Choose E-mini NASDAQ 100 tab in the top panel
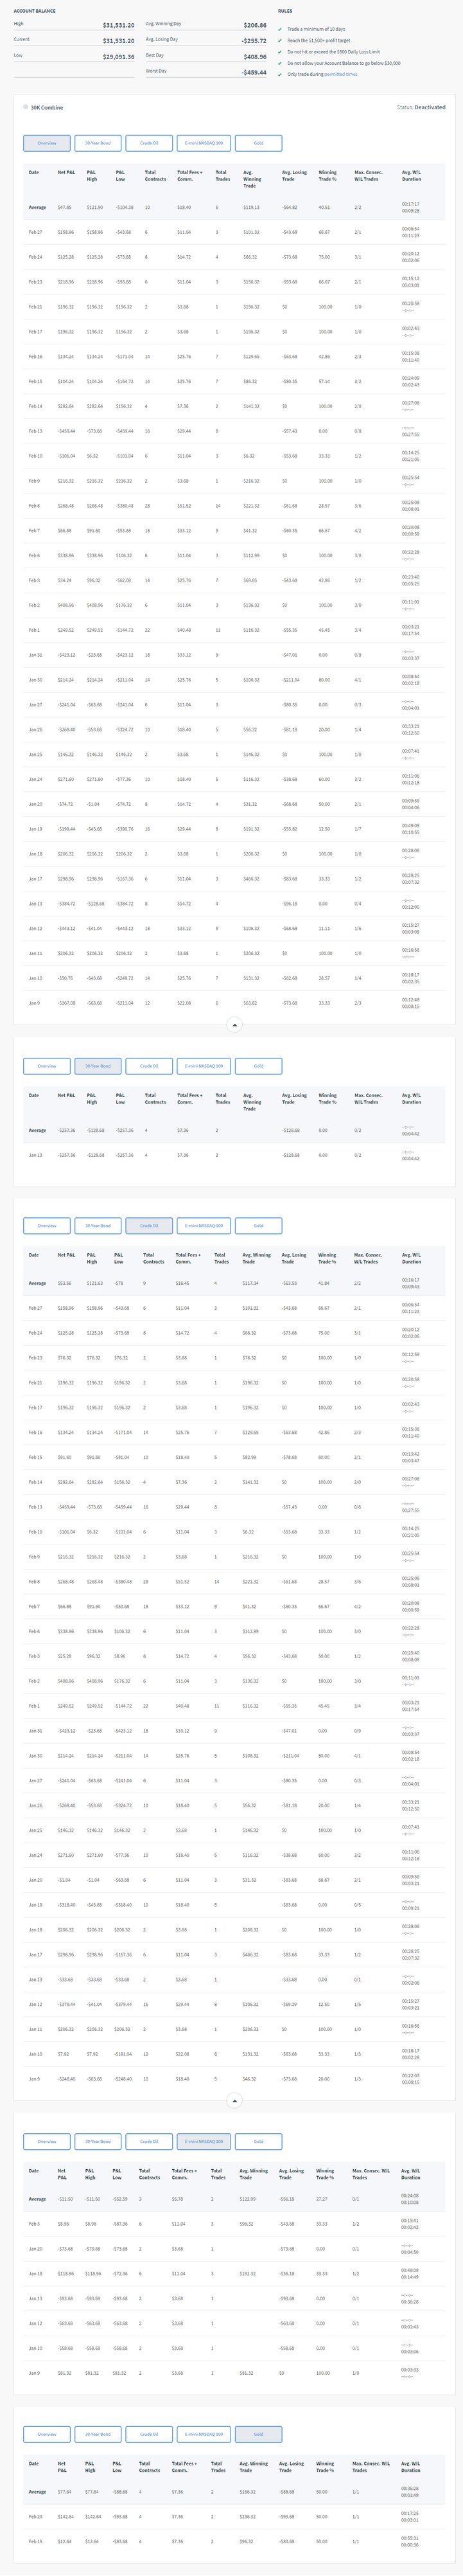Screen dimensions: 463x2576 [x=204, y=143]
